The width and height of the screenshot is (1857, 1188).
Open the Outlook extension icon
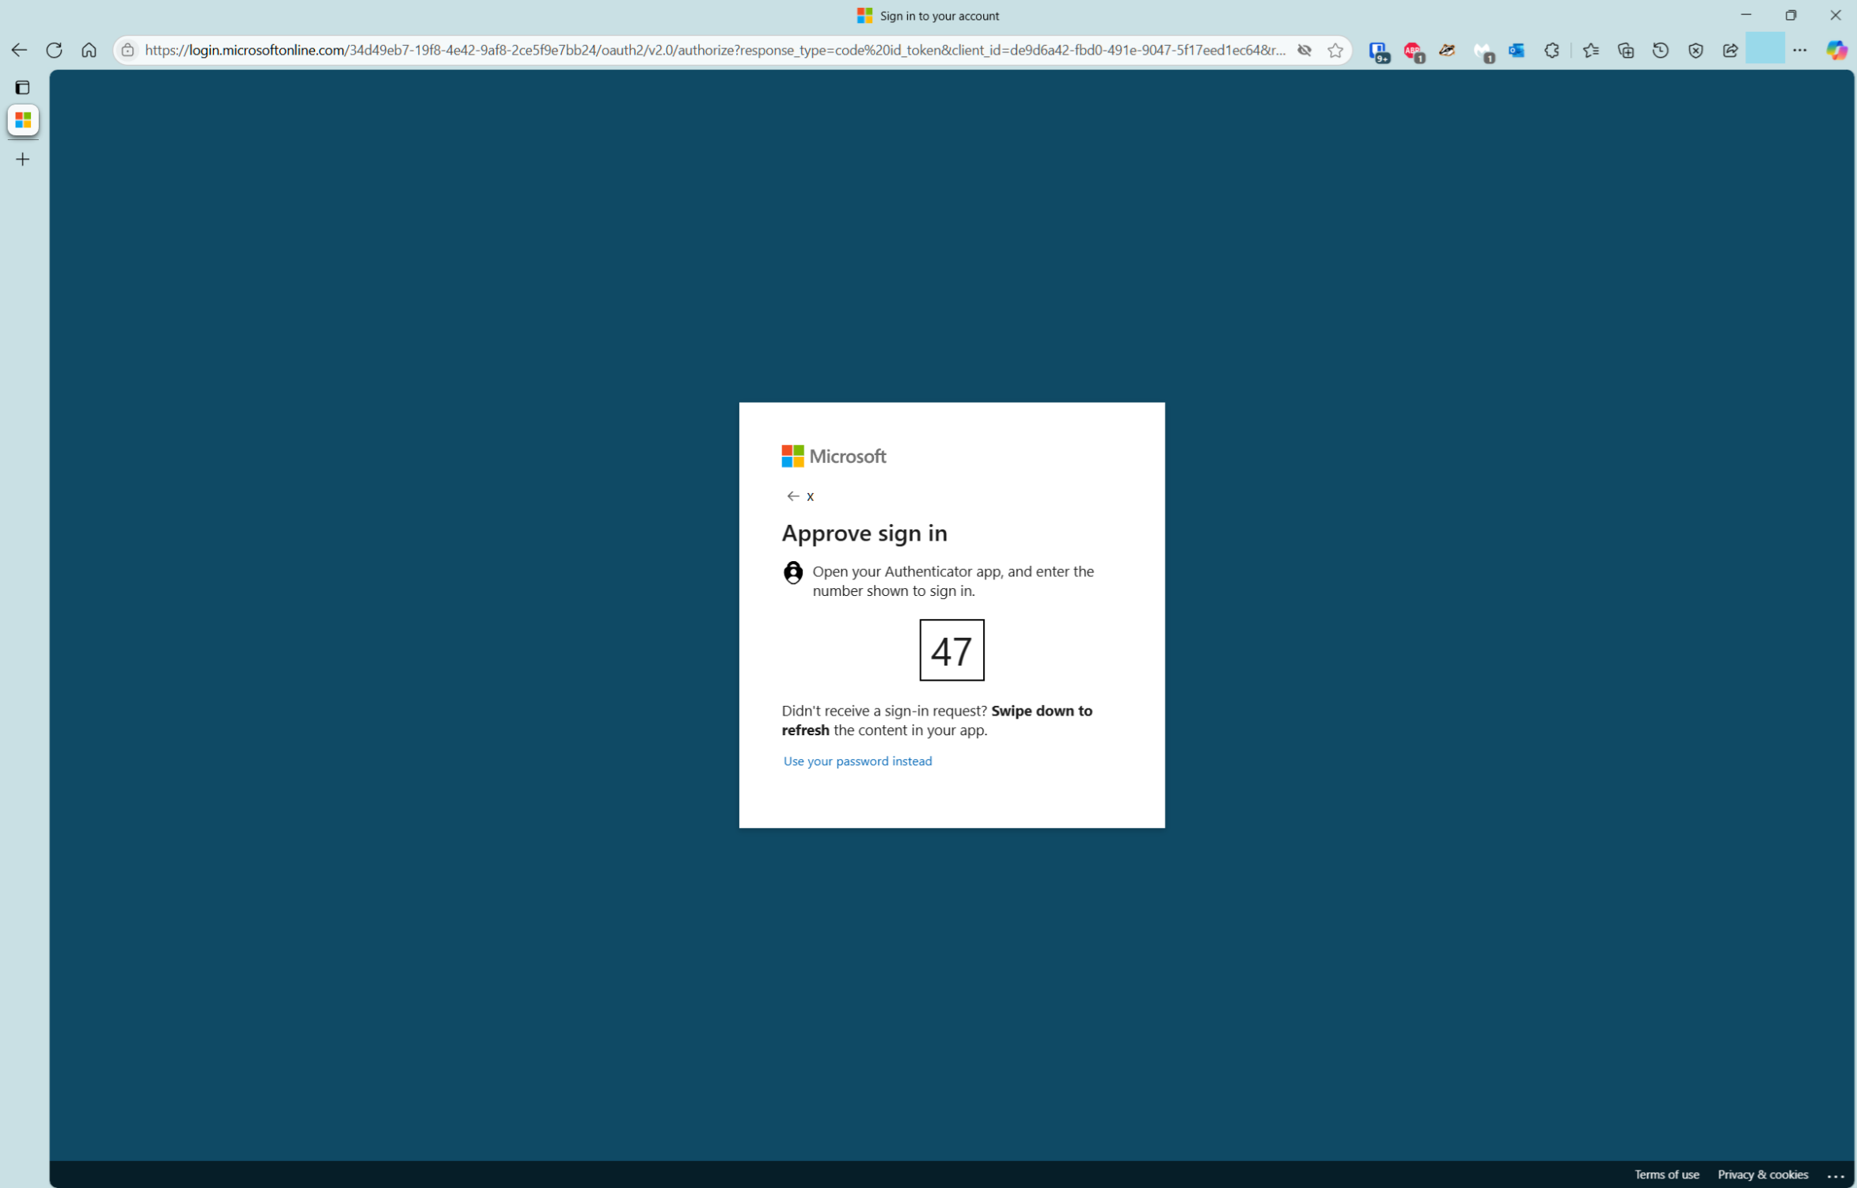[x=1517, y=50]
